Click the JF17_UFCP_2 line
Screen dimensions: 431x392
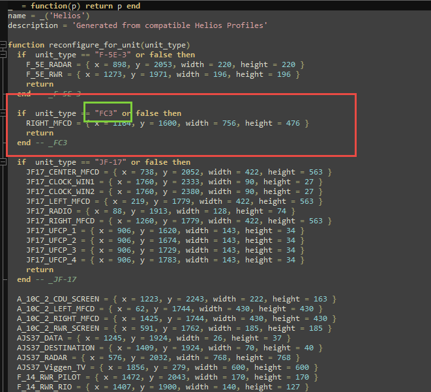pos(165,240)
